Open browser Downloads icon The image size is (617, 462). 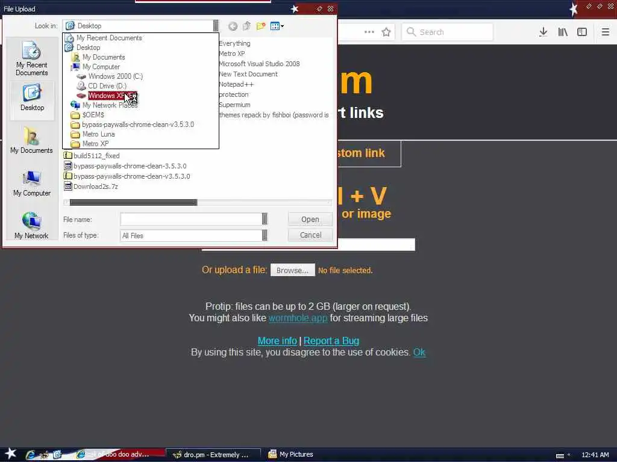(543, 32)
